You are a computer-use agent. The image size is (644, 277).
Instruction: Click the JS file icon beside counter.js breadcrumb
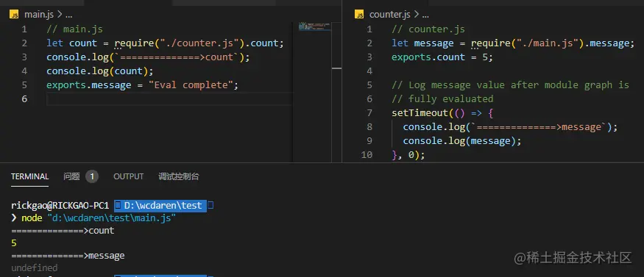[359, 15]
